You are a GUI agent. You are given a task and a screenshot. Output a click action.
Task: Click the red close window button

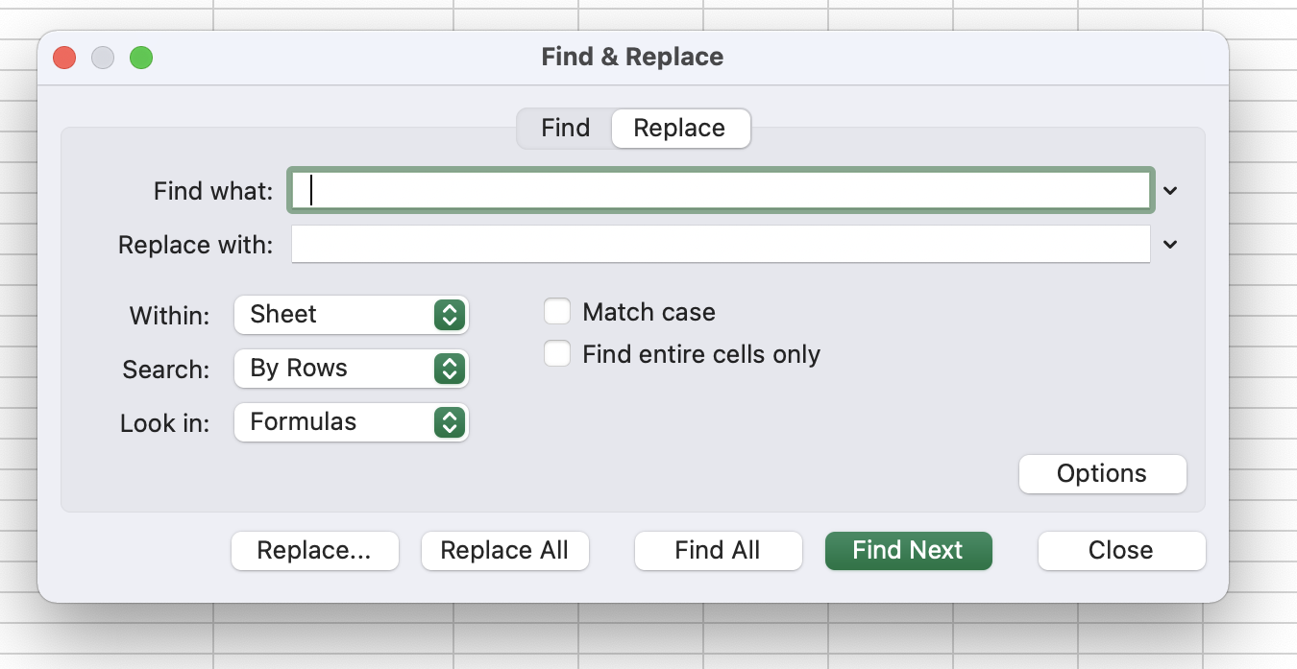[64, 58]
